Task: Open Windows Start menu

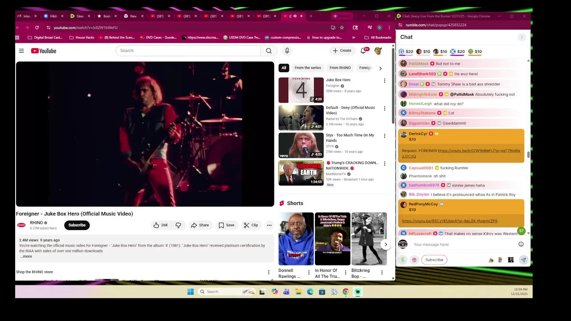Action: coord(190,292)
